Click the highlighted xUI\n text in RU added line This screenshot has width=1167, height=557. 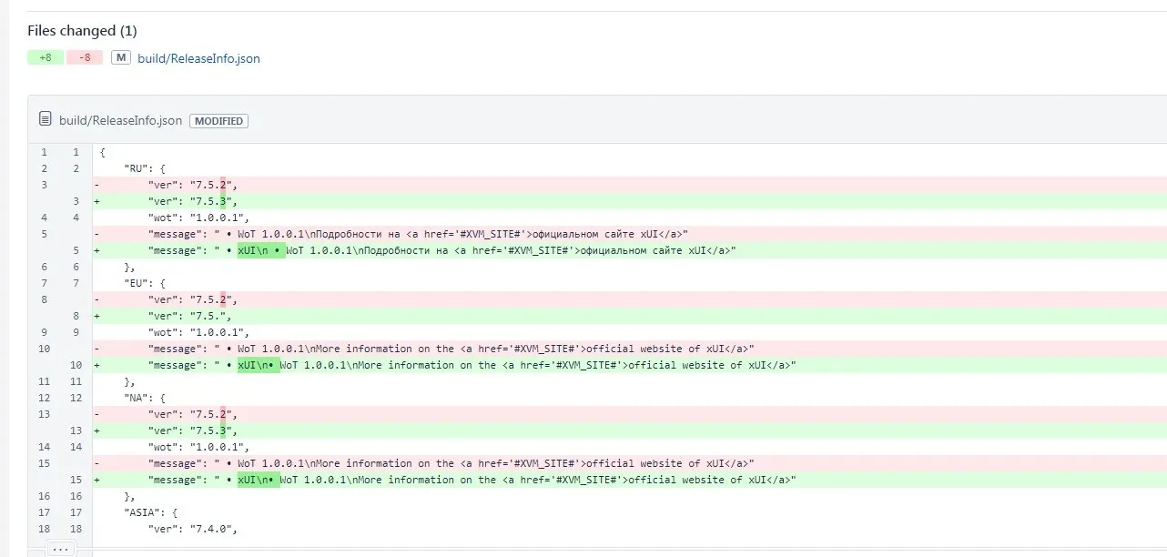(x=260, y=250)
